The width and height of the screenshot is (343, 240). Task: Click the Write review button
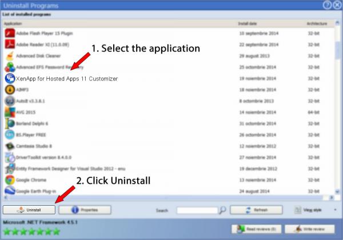(309, 229)
